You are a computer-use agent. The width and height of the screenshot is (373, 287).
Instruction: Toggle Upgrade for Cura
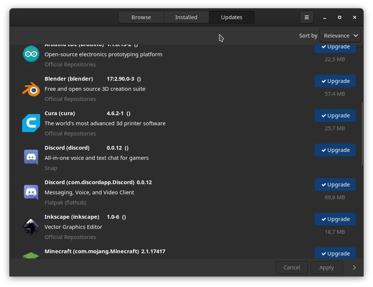click(x=335, y=116)
